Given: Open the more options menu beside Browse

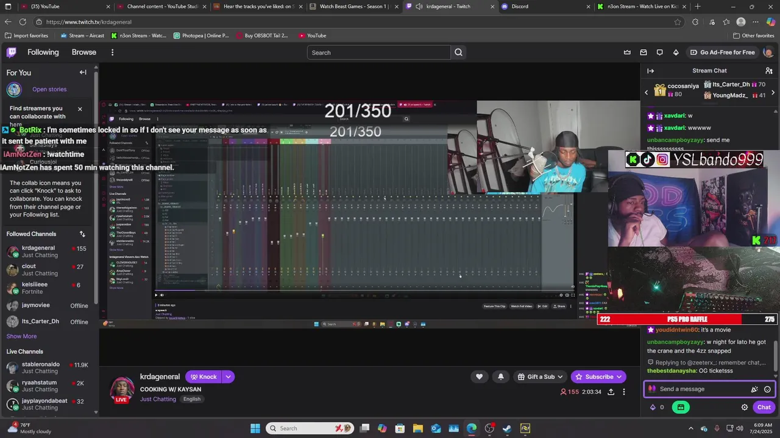Looking at the screenshot, I should click(112, 52).
